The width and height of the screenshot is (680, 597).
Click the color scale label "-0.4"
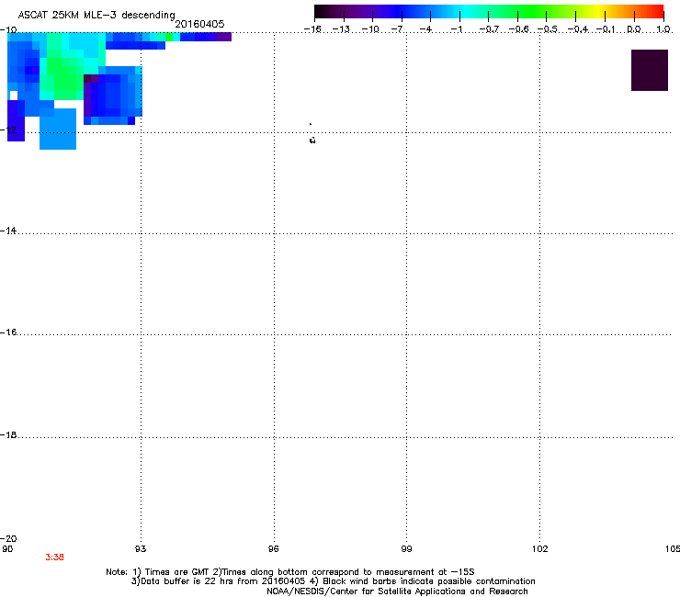(577, 29)
